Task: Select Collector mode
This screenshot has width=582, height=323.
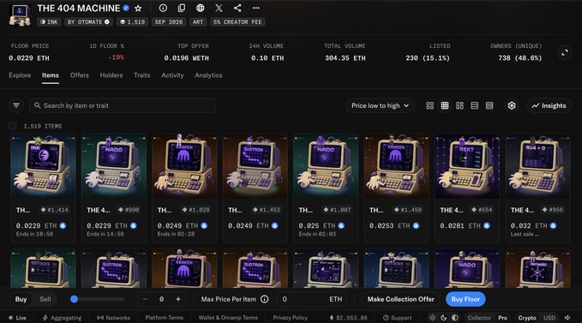Action: tap(479, 318)
